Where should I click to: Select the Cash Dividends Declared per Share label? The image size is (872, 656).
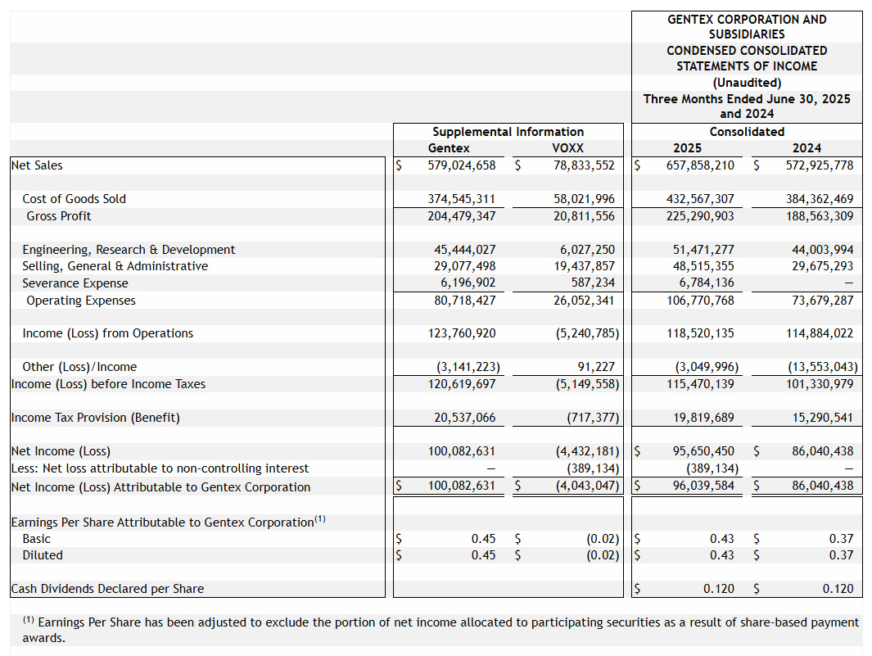(x=107, y=589)
